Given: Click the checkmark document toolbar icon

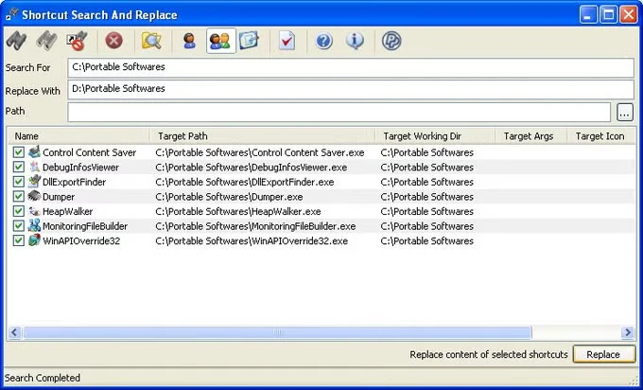Looking at the screenshot, I should [287, 41].
